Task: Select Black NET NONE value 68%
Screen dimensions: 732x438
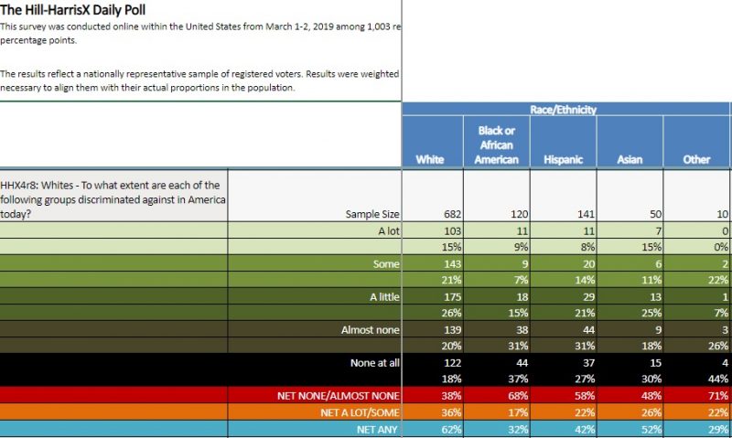Action: pyautogui.click(x=518, y=396)
